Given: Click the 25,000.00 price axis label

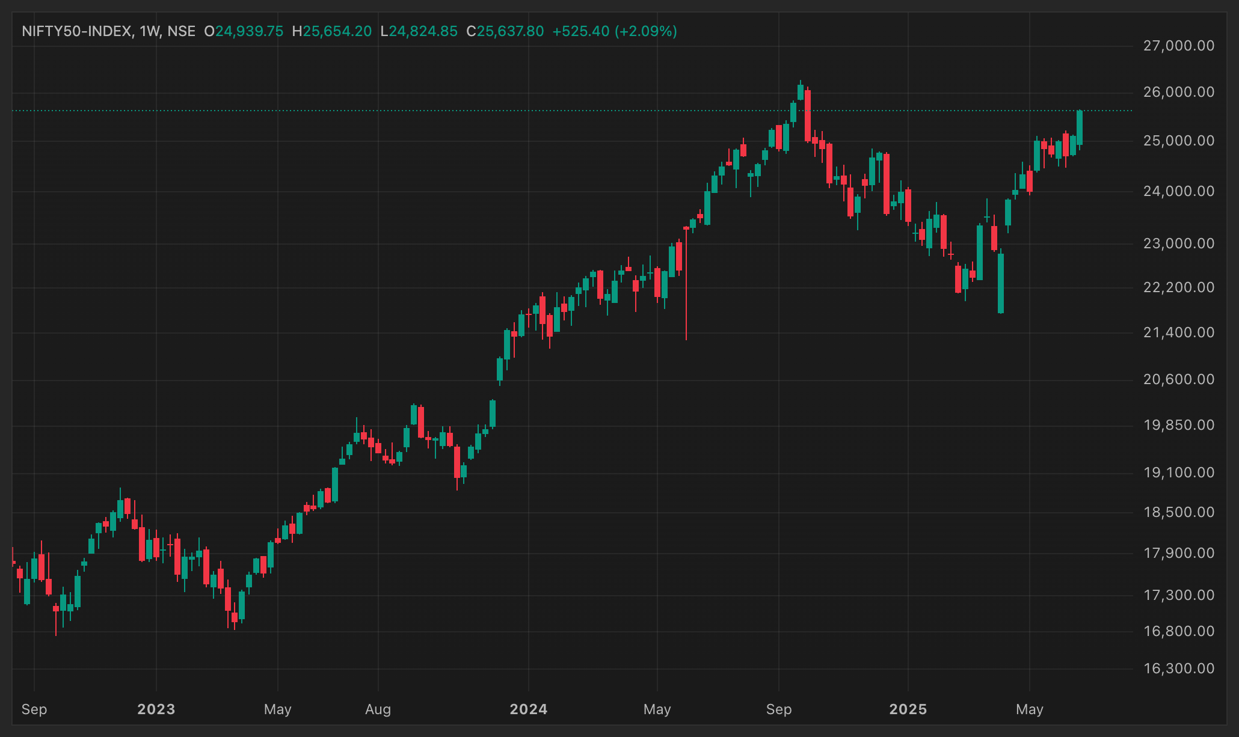Looking at the screenshot, I should tap(1178, 141).
